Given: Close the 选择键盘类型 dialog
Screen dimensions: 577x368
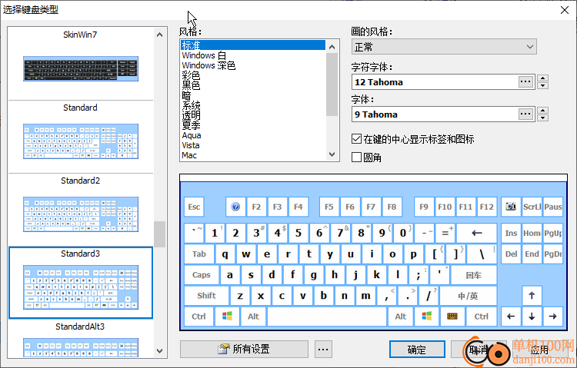Looking at the screenshot, I should 565,9.
